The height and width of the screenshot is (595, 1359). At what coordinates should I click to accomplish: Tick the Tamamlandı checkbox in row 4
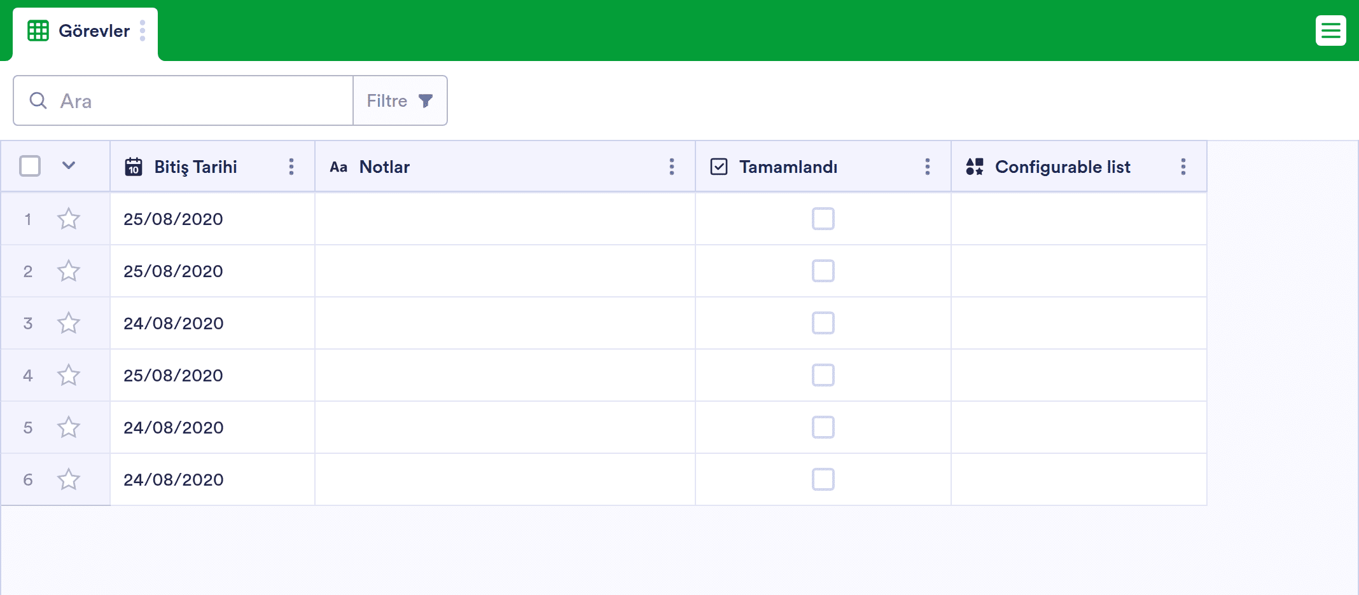tap(823, 375)
